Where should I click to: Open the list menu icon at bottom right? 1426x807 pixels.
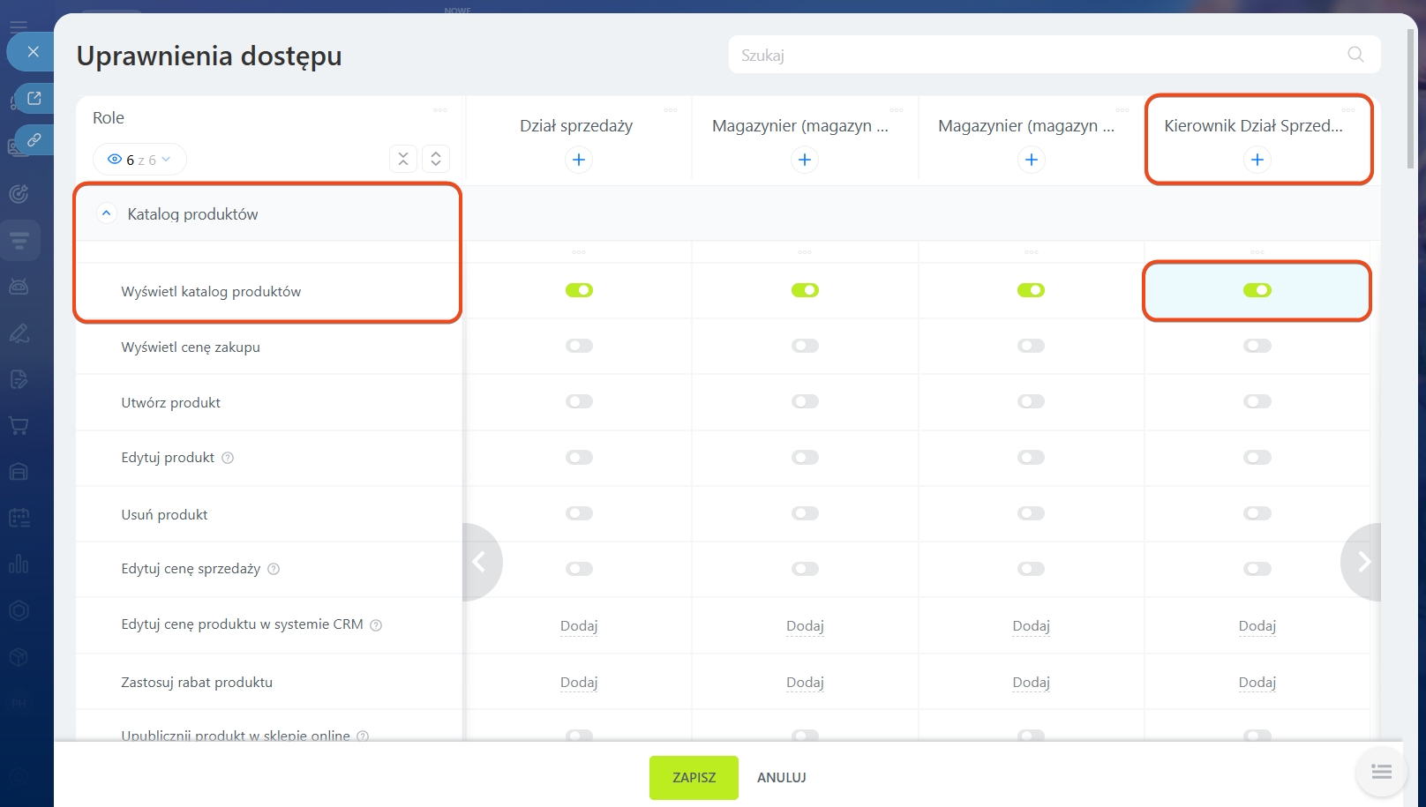pos(1381,773)
